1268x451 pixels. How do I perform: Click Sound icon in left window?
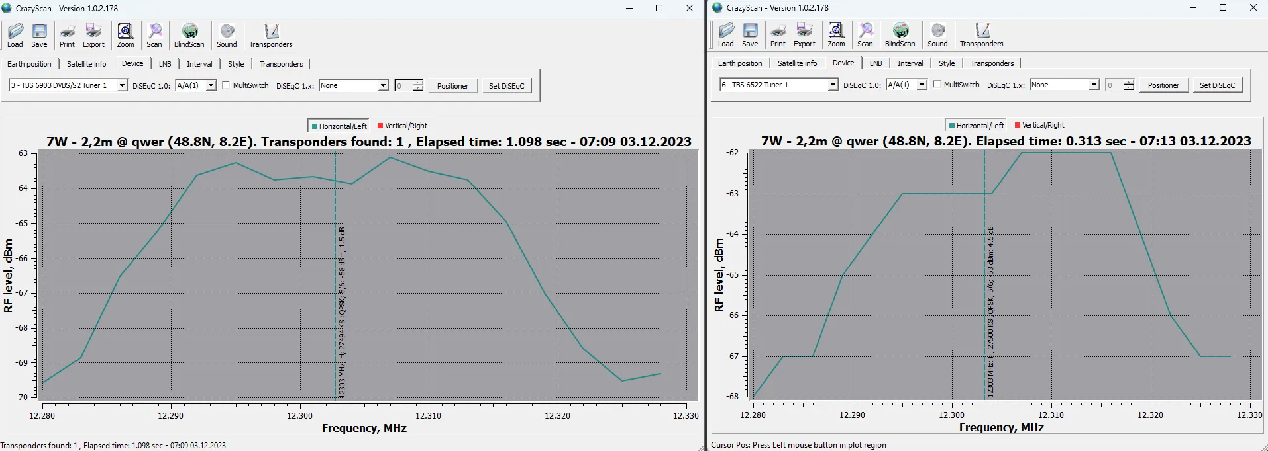[x=227, y=36]
